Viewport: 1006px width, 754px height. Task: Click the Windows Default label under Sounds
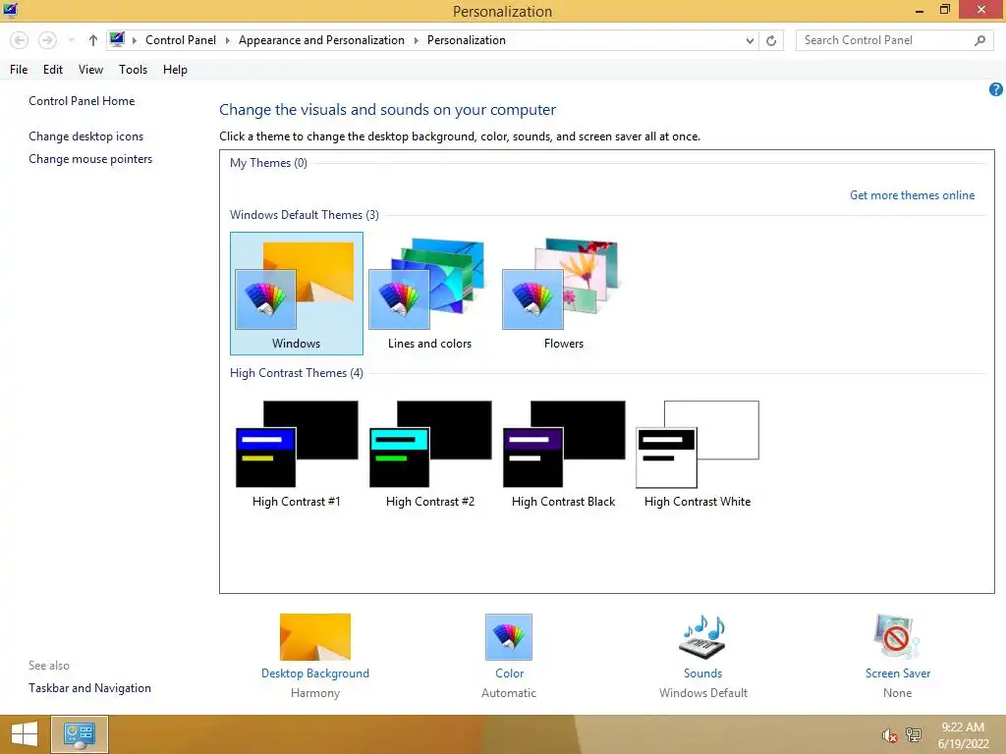click(703, 693)
